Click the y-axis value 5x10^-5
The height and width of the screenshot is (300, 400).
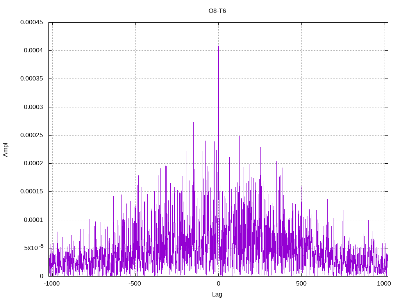[x=34, y=247]
